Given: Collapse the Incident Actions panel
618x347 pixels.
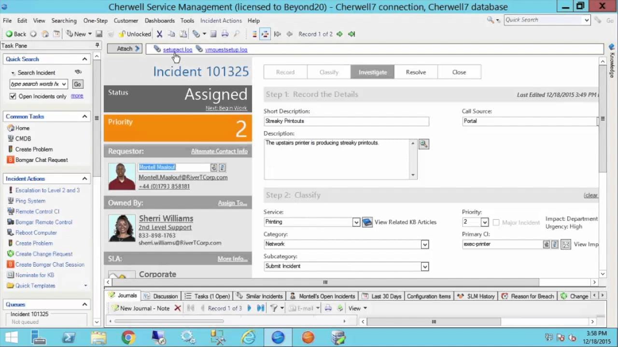Looking at the screenshot, I should 84,179.
